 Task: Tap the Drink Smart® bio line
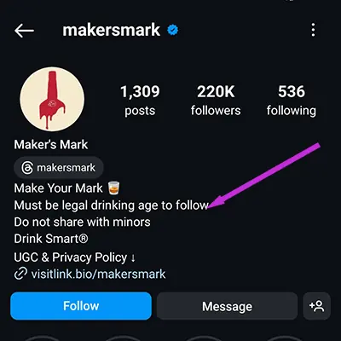[x=51, y=239]
